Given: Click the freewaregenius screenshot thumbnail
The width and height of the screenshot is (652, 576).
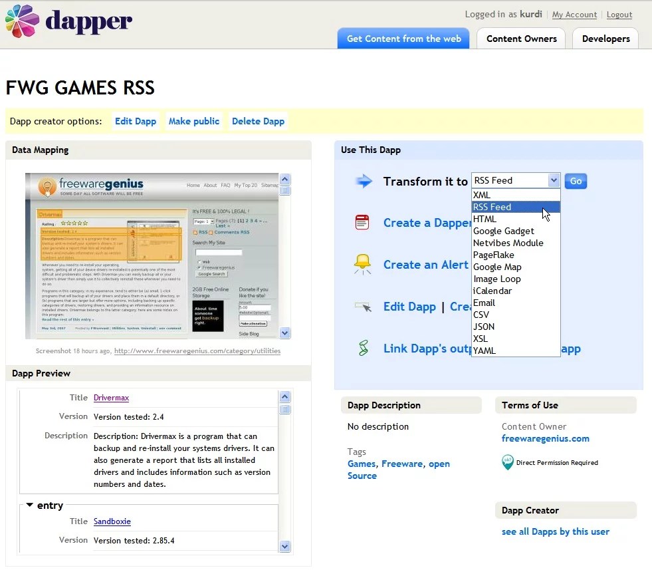Looking at the screenshot, I should 152,256.
